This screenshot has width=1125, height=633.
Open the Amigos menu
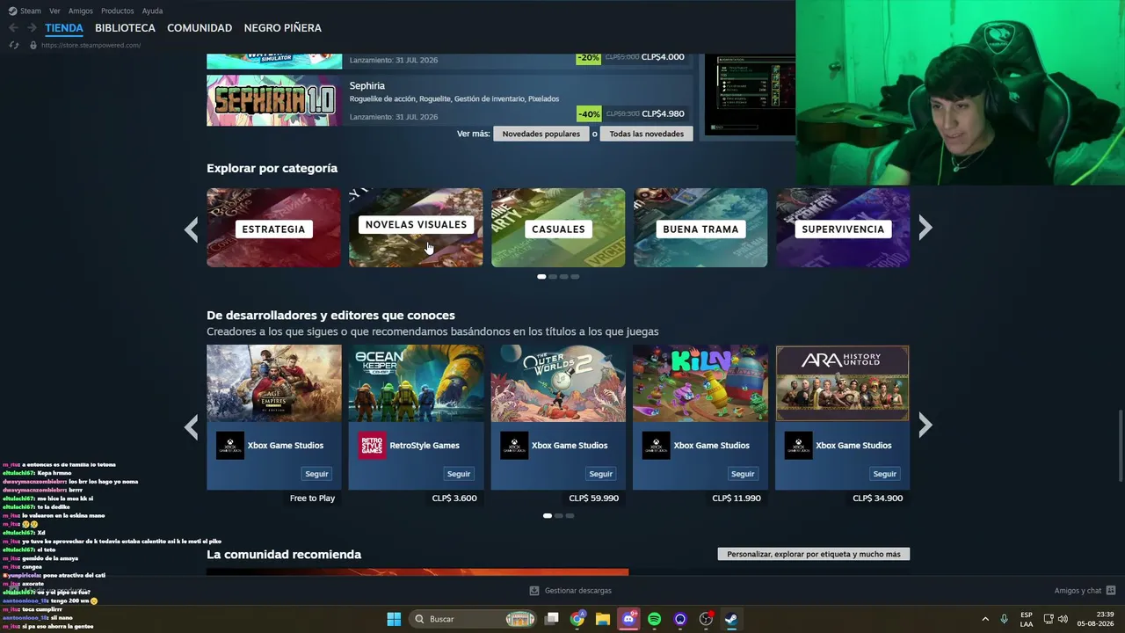coord(81,11)
